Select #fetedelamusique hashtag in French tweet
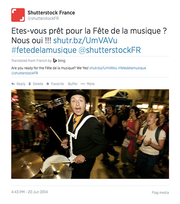Viewport: 180px width, 204px height. 44,50
